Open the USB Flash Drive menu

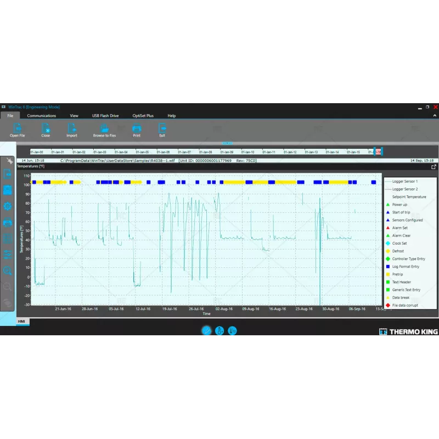(x=104, y=116)
